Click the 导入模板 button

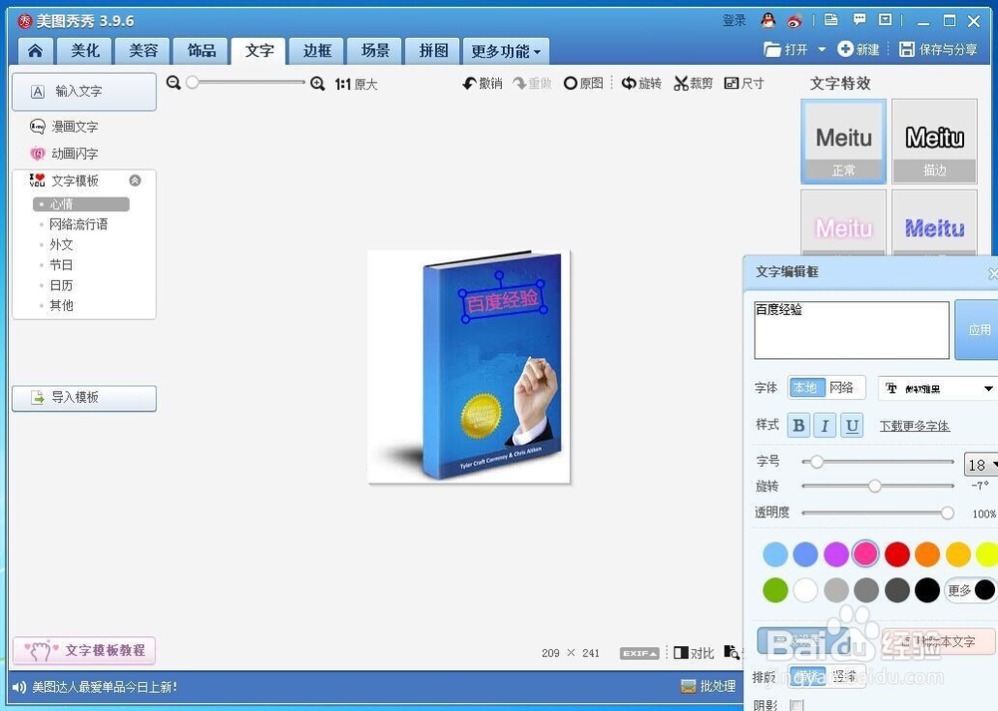pos(84,398)
